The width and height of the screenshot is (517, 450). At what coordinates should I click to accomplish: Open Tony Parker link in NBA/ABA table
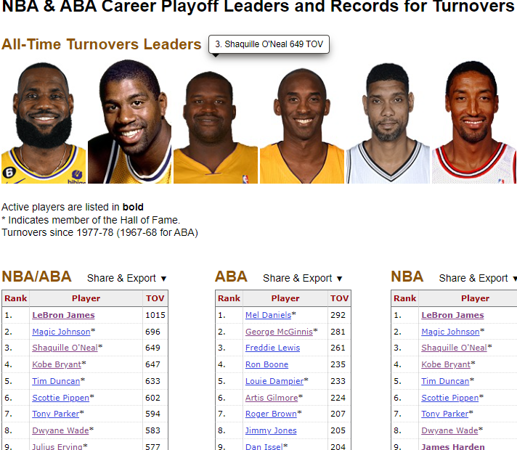point(55,414)
